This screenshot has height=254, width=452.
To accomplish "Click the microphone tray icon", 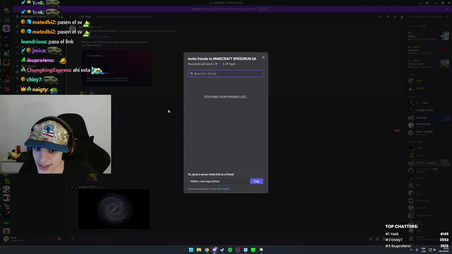I will (x=417, y=250).
